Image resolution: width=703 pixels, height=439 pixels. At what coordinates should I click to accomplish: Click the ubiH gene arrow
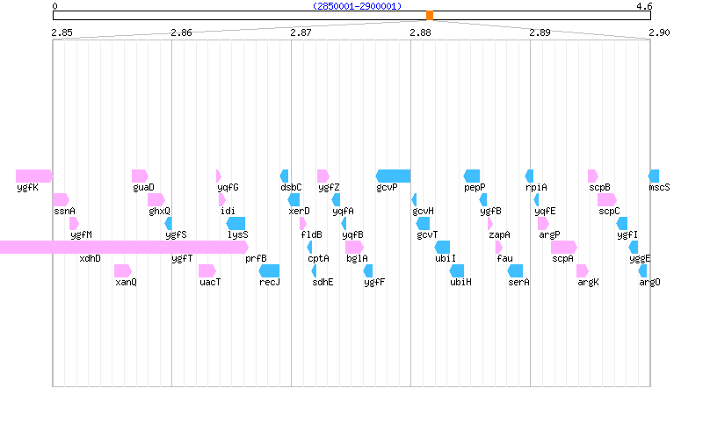click(x=457, y=270)
